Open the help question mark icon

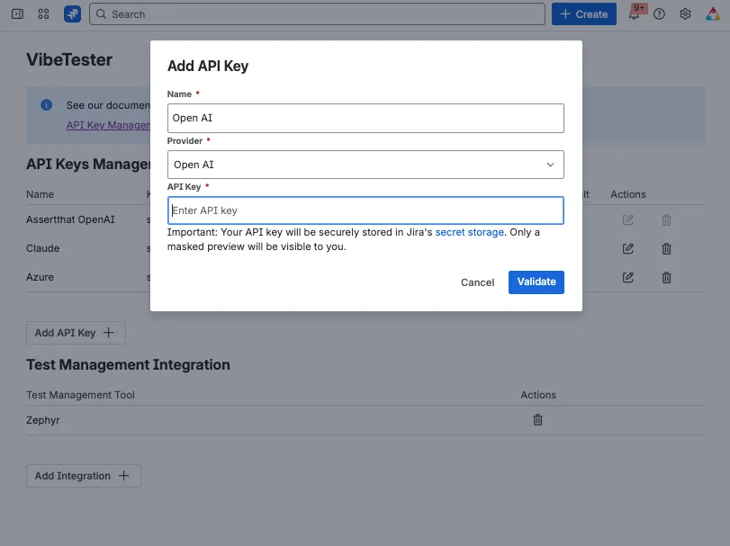coord(659,14)
